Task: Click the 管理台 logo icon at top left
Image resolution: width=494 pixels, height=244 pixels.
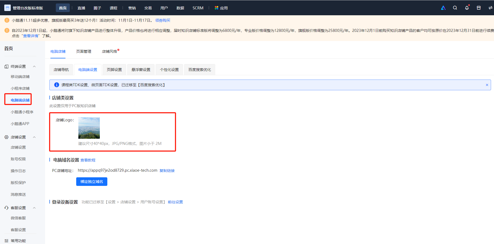Action: (8, 8)
